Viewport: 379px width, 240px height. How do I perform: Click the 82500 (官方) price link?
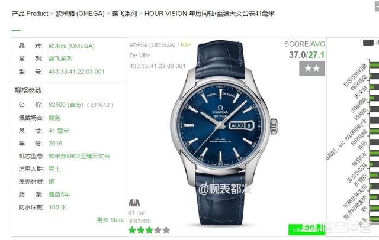coord(66,105)
